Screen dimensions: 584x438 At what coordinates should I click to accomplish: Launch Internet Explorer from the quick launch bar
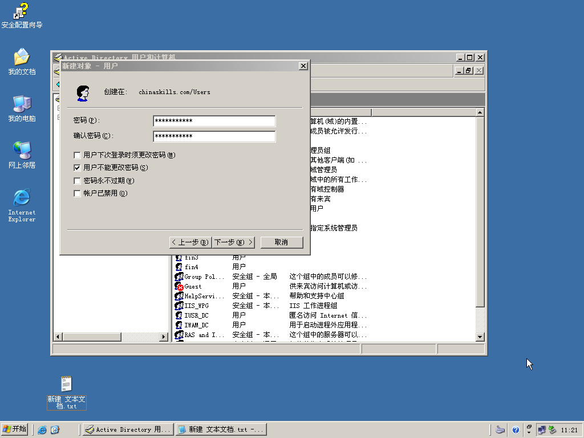click(x=42, y=430)
